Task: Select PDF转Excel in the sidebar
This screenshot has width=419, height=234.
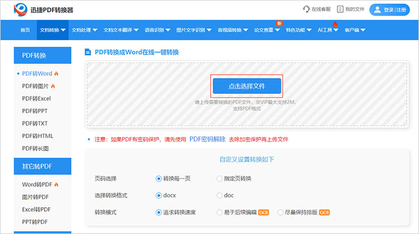Action: point(36,99)
